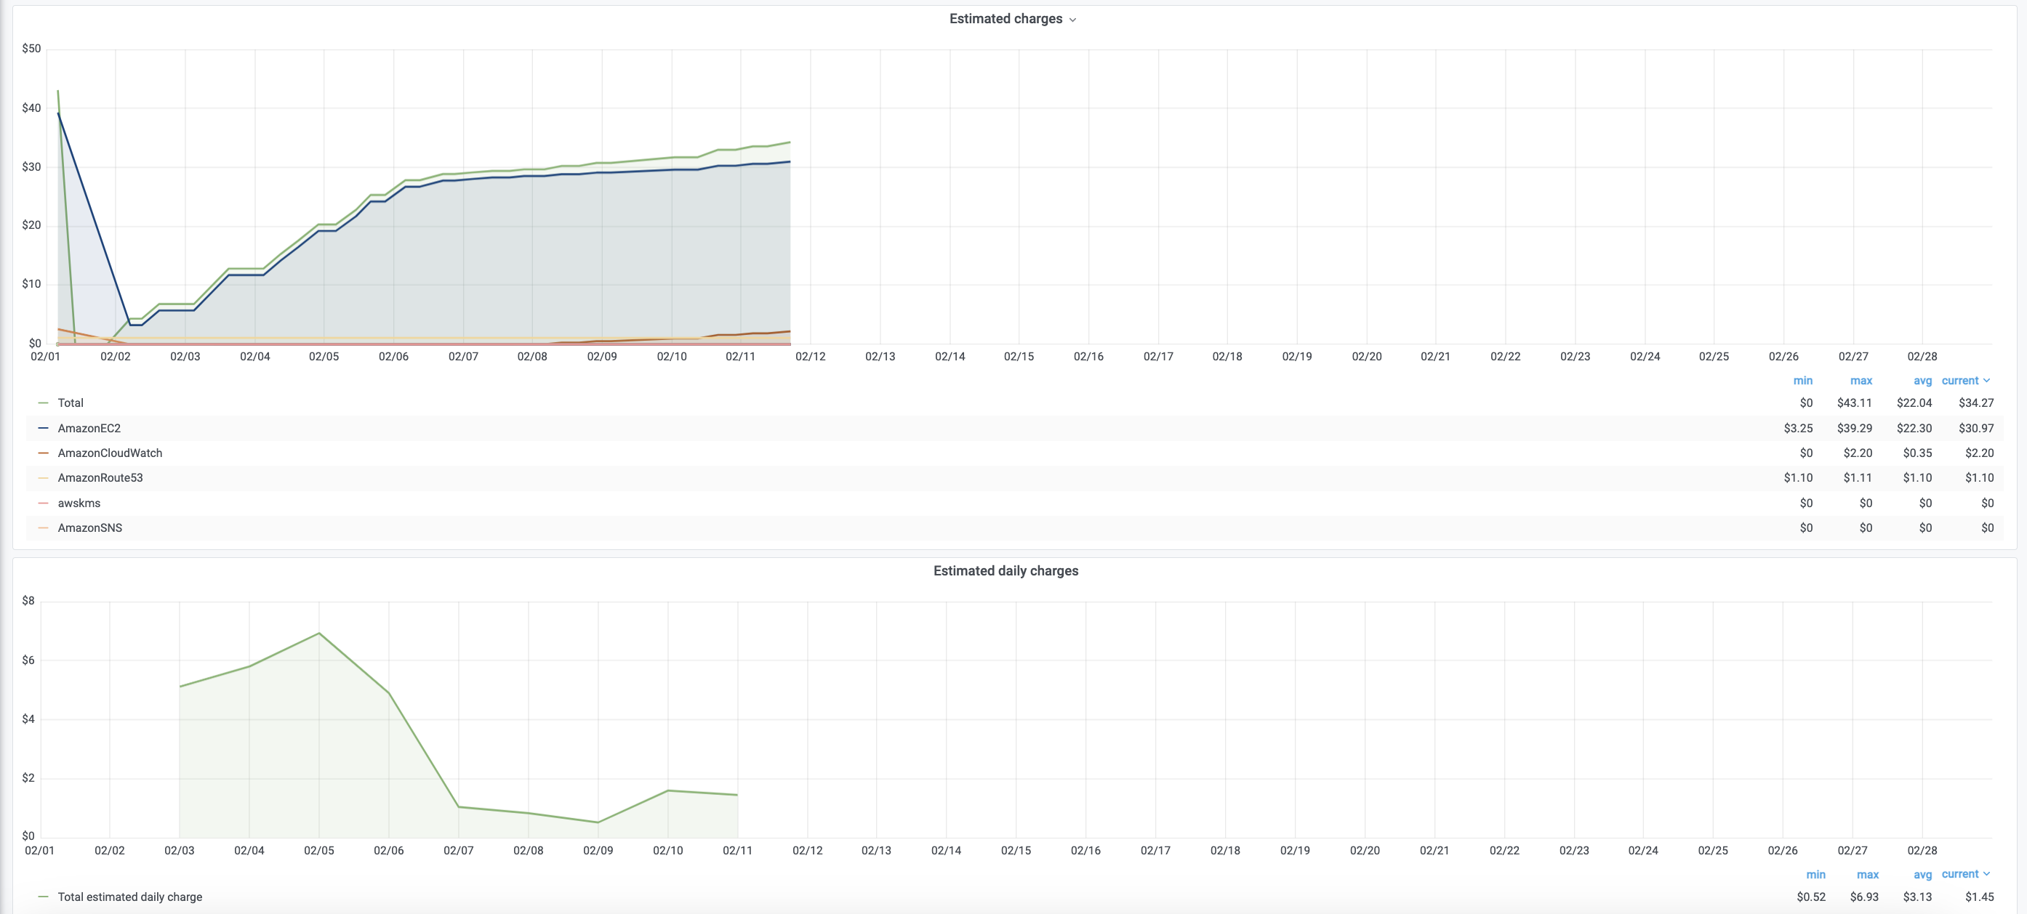The width and height of the screenshot is (2027, 914).
Task: Click the awskms legend color marker
Action: pyautogui.click(x=44, y=503)
